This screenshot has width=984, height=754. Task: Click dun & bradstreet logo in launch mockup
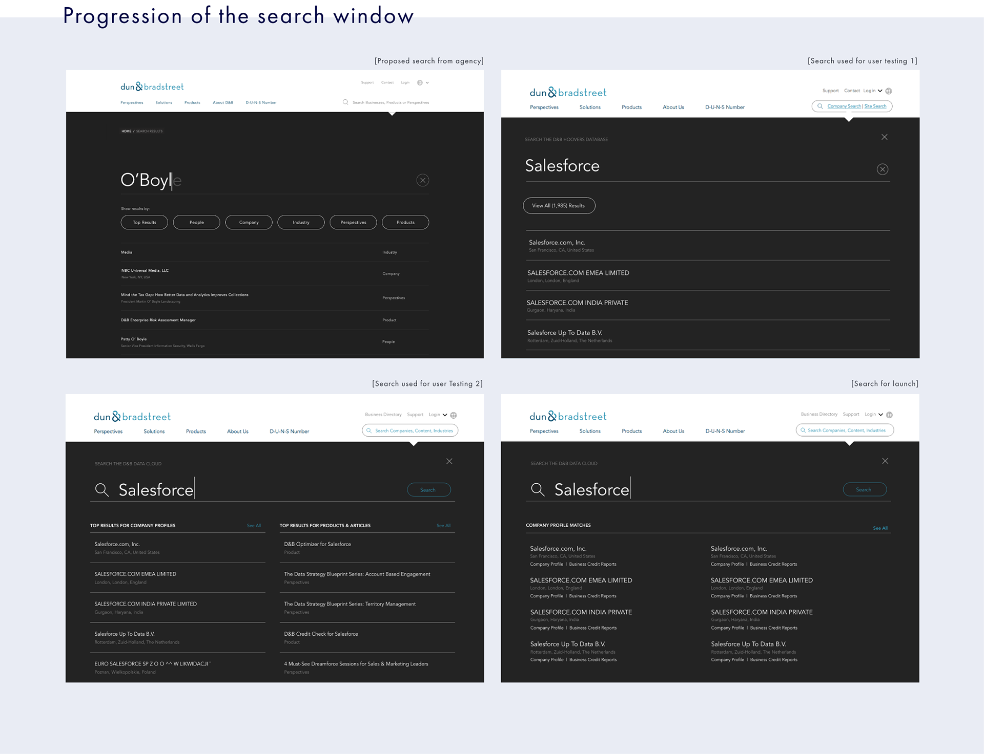[568, 416]
